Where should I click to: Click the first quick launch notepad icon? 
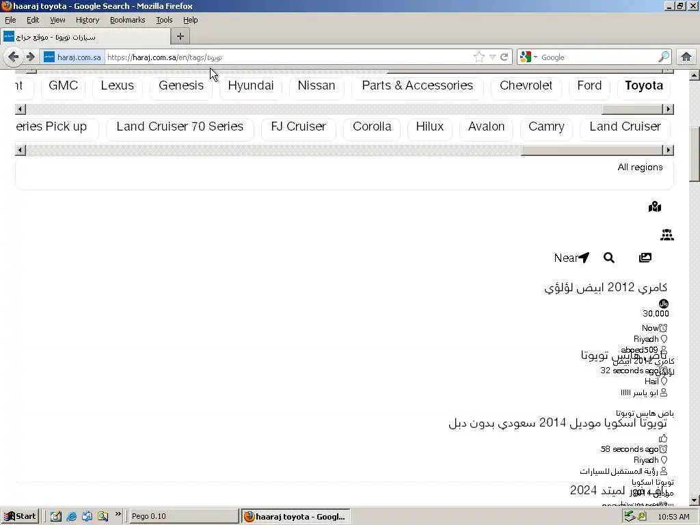pyautogui.click(x=56, y=516)
